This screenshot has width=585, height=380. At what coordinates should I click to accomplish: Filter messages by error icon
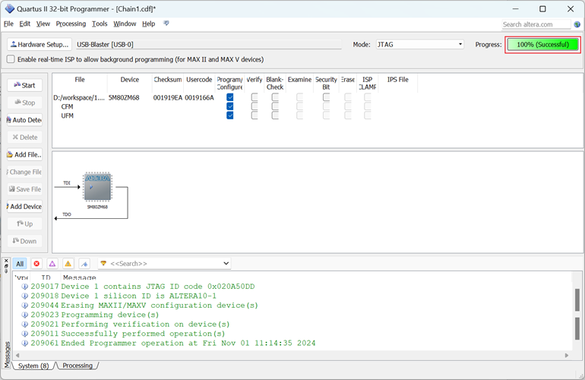tap(36, 264)
